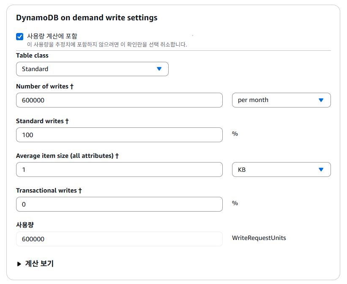Uncheck the 사용량 계산에 포함 checkbox
This screenshot has width=347, height=284.
tap(19, 36)
